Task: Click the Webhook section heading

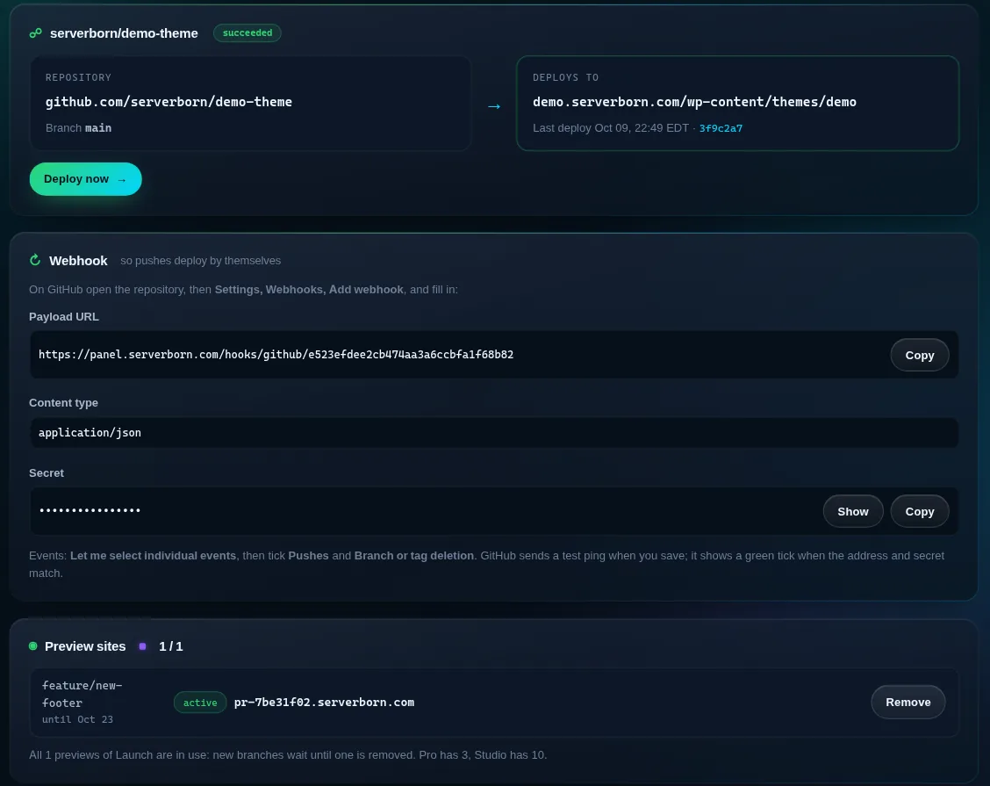Action: [x=78, y=260]
